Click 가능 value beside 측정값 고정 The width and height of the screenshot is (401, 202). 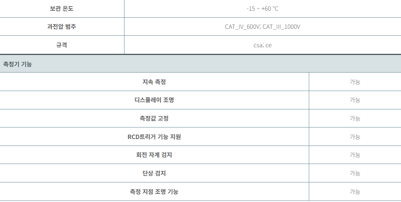coord(355,118)
